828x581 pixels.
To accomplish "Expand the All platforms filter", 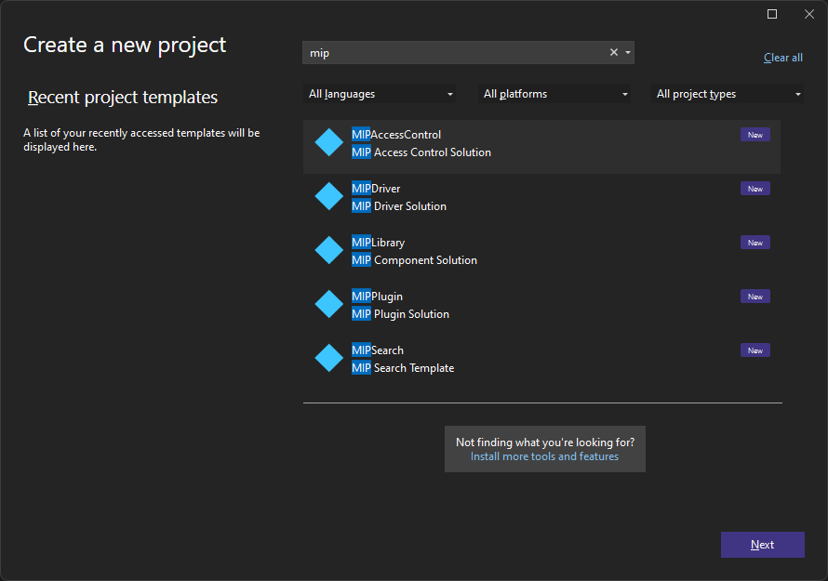I will coord(554,93).
